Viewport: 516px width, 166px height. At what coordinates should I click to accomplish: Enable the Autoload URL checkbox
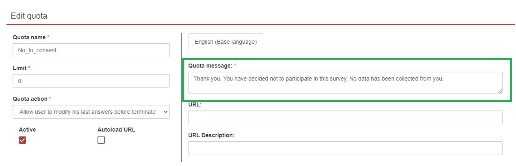click(101, 140)
